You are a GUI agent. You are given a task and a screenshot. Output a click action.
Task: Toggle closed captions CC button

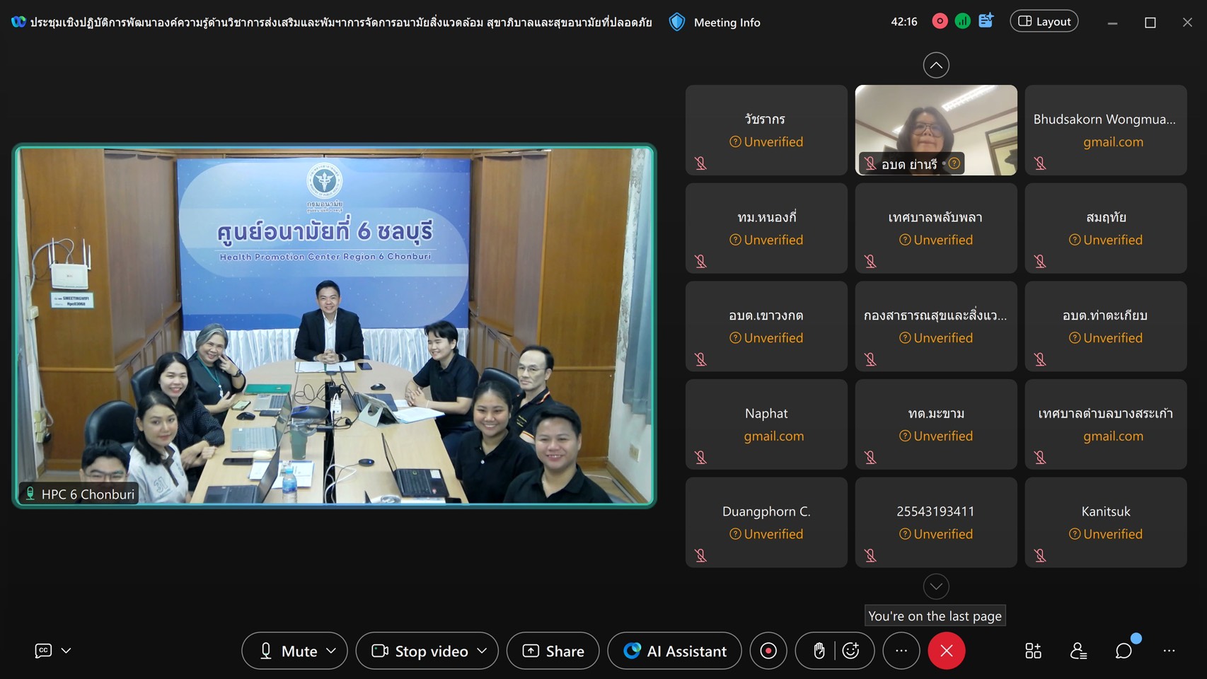(43, 651)
